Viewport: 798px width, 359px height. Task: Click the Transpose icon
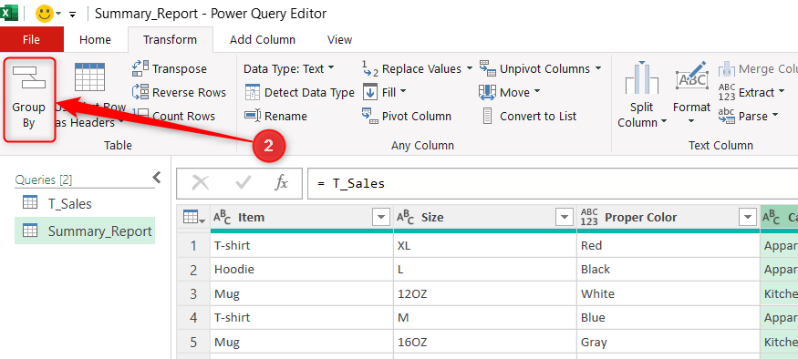coord(140,68)
